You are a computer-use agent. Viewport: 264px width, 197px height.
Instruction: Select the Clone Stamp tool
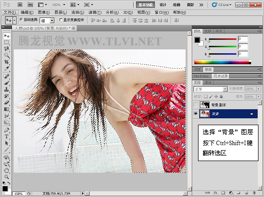6,89
